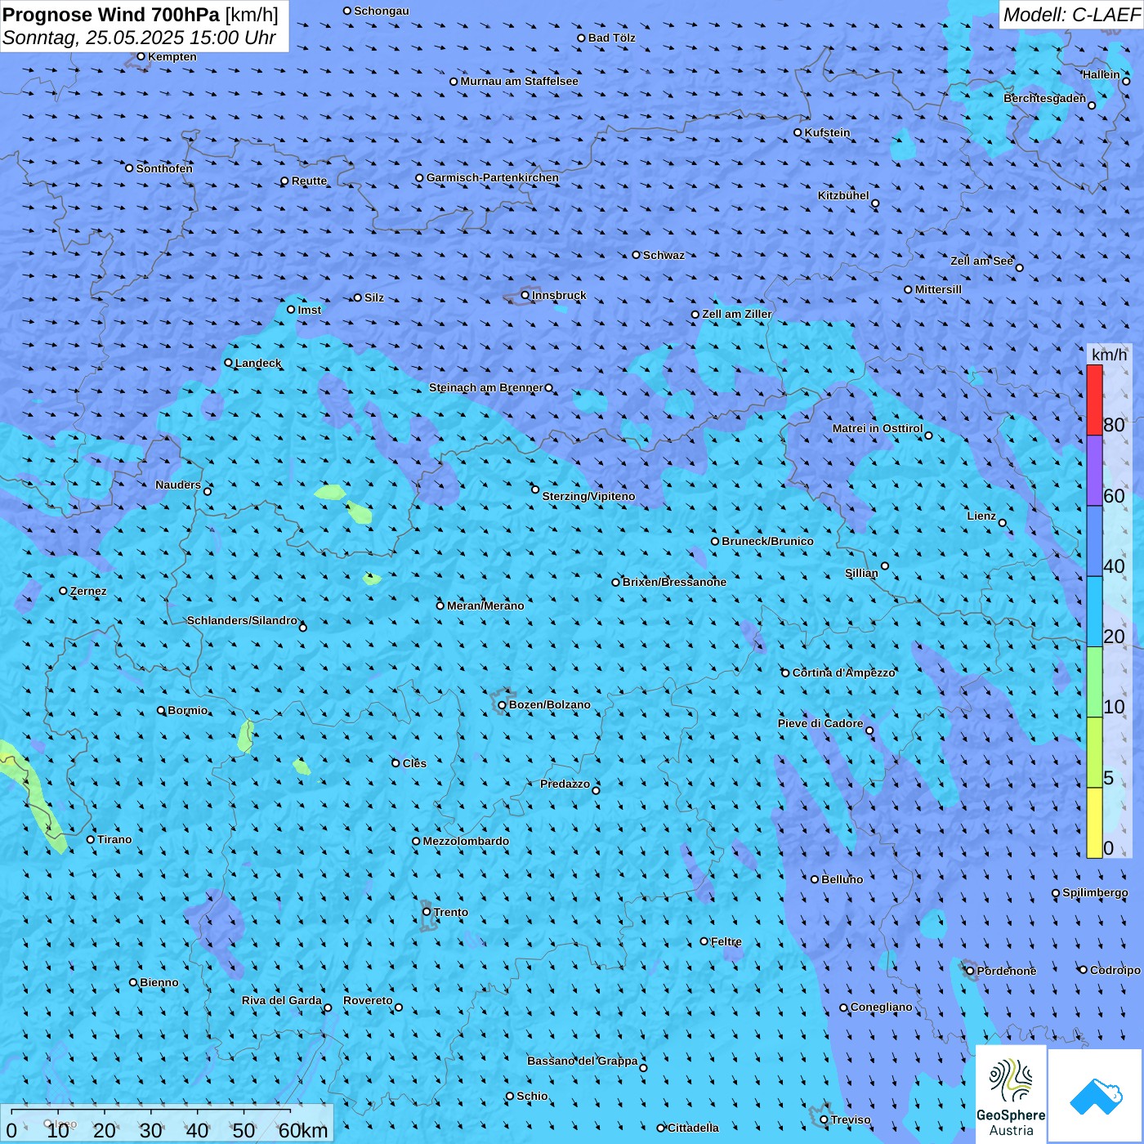Select the lime legend color segment
Screen dimensions: 1144x1144
pos(1094,753)
